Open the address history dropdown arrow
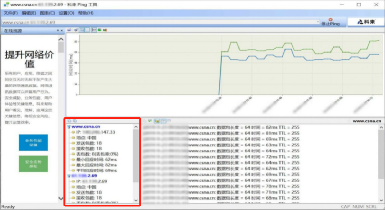 (318, 22)
